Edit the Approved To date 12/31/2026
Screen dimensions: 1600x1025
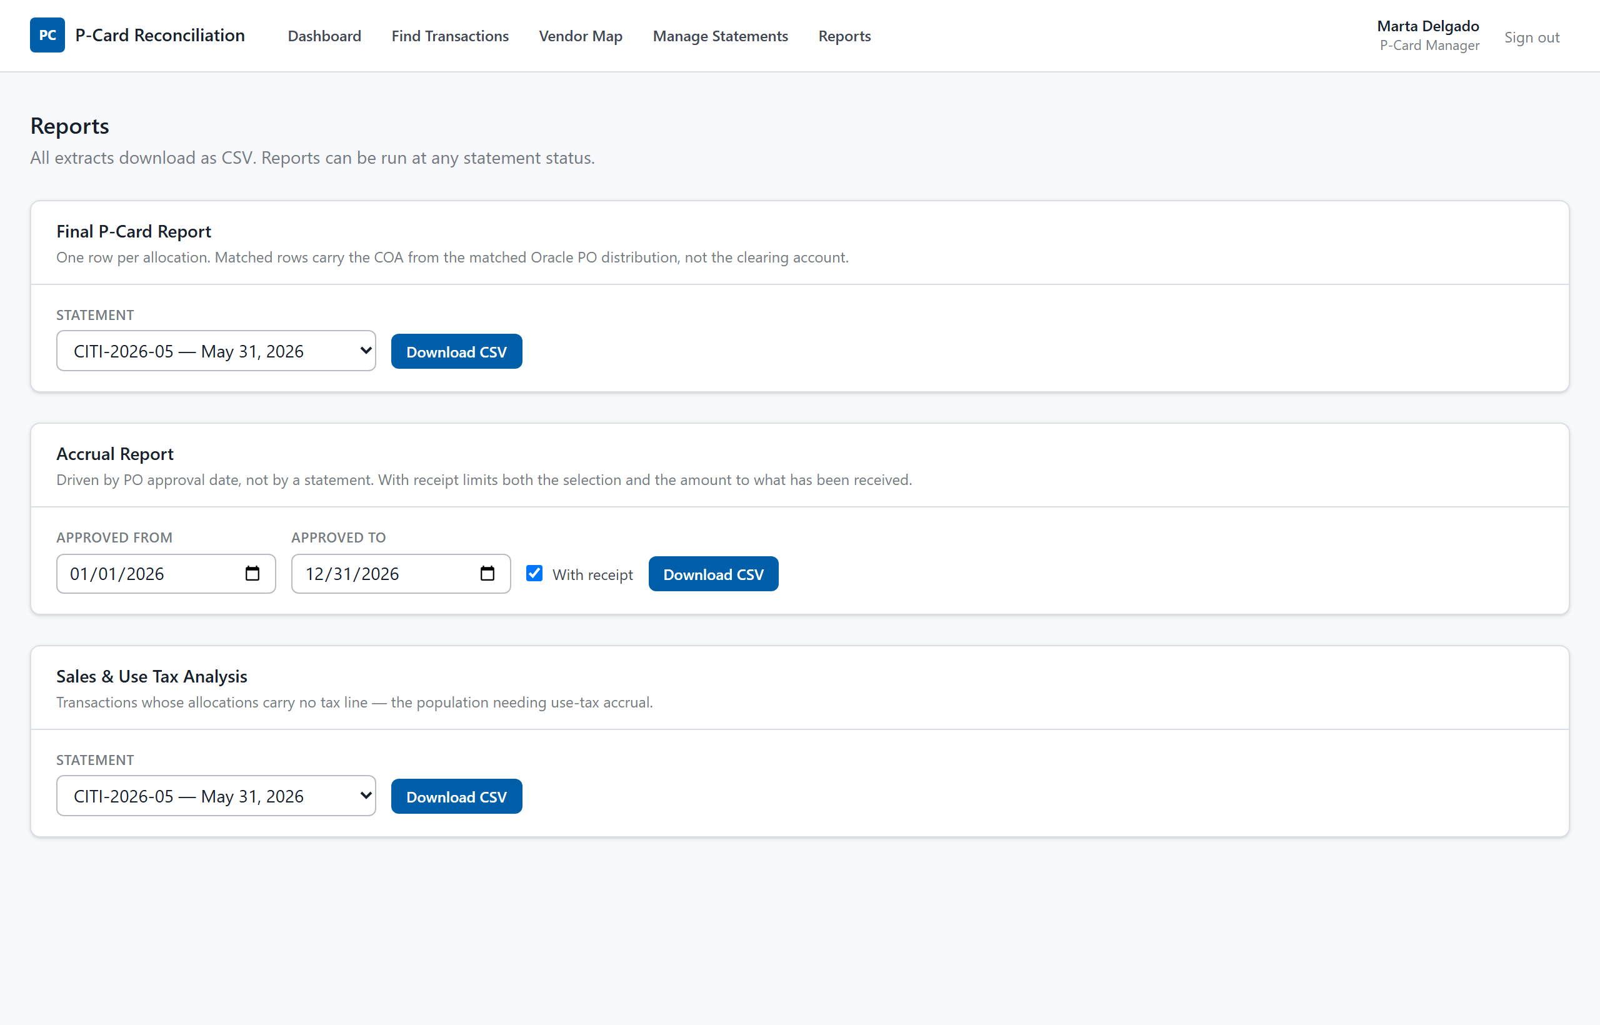(401, 574)
